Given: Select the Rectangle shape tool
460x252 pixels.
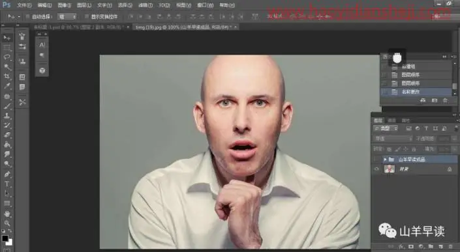Looking at the screenshot, I should (x=7, y=203).
